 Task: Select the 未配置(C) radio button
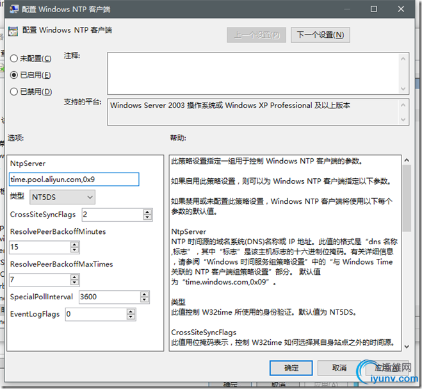30,58
